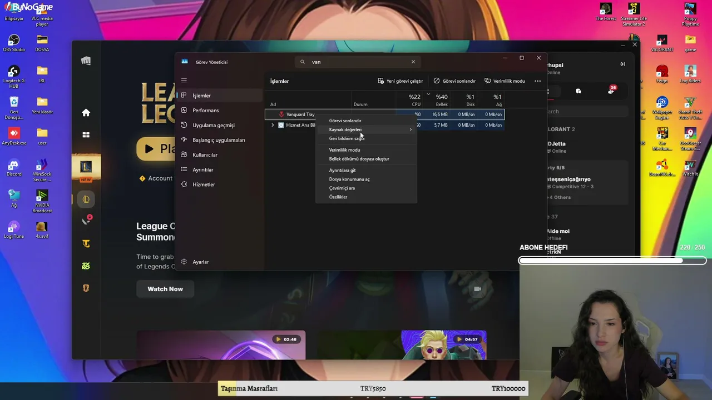Choose Özellikler in the context menu
The image size is (712, 400).
366,197
